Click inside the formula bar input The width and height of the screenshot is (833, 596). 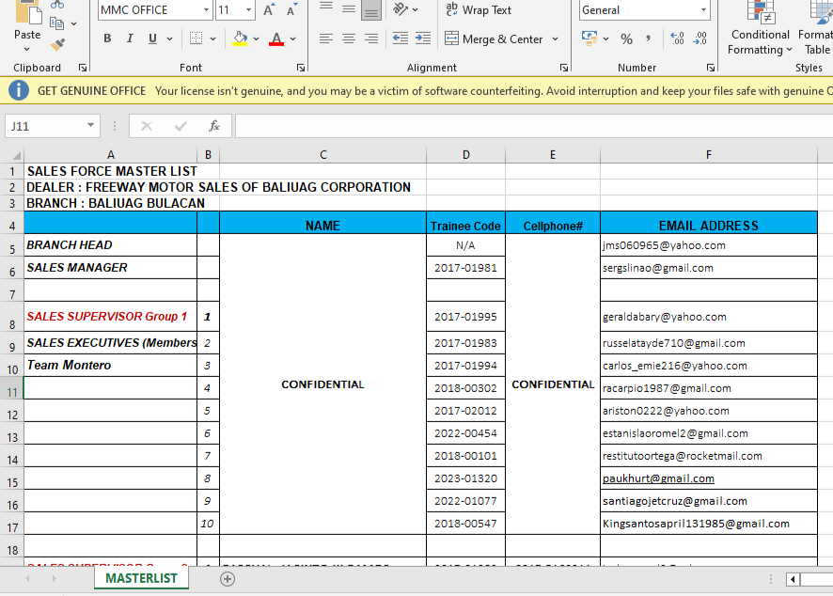click(534, 126)
